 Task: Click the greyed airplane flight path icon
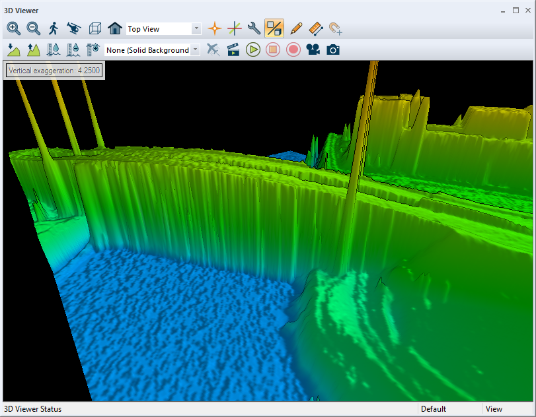(x=213, y=50)
